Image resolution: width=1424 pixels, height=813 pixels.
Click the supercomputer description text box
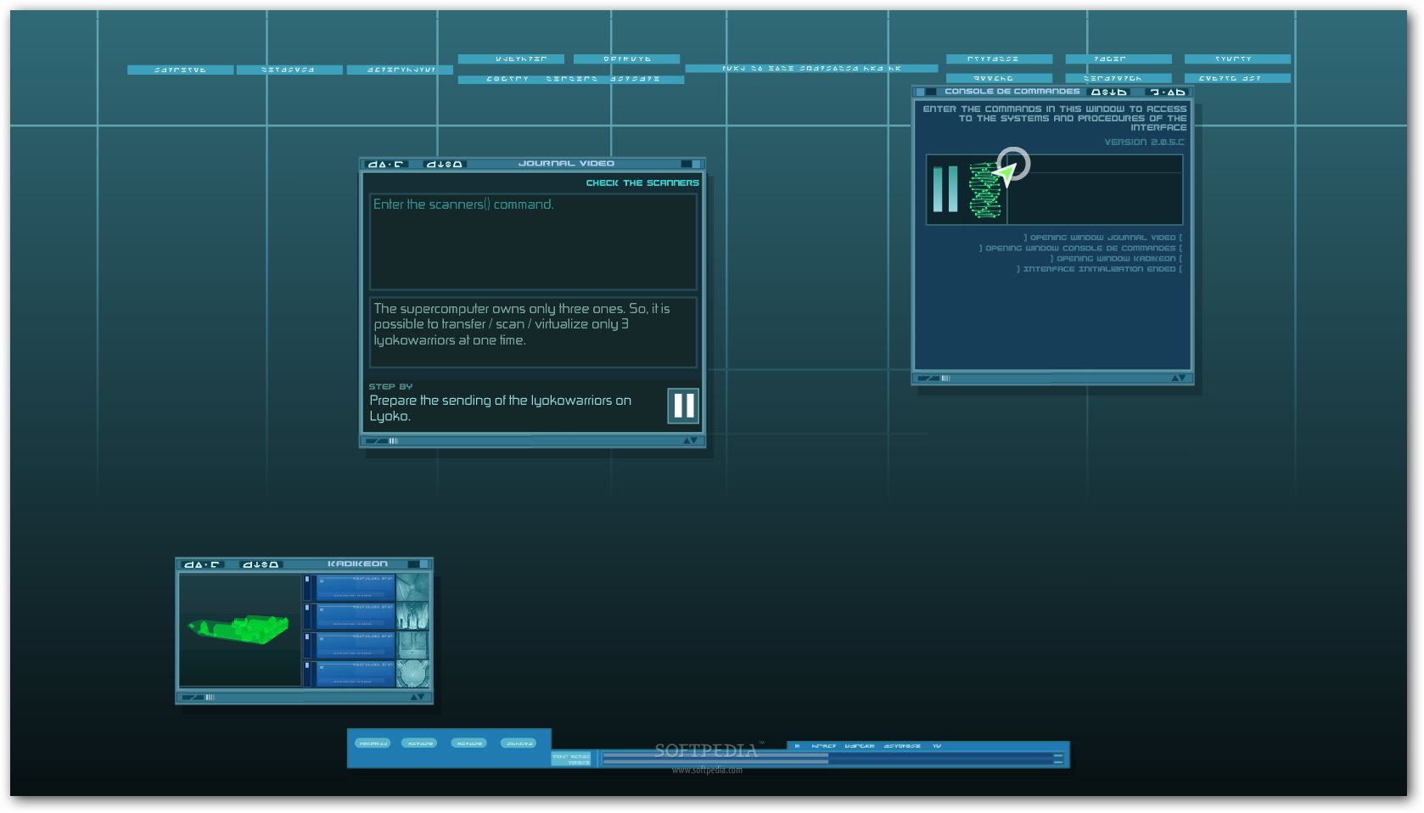(x=533, y=332)
